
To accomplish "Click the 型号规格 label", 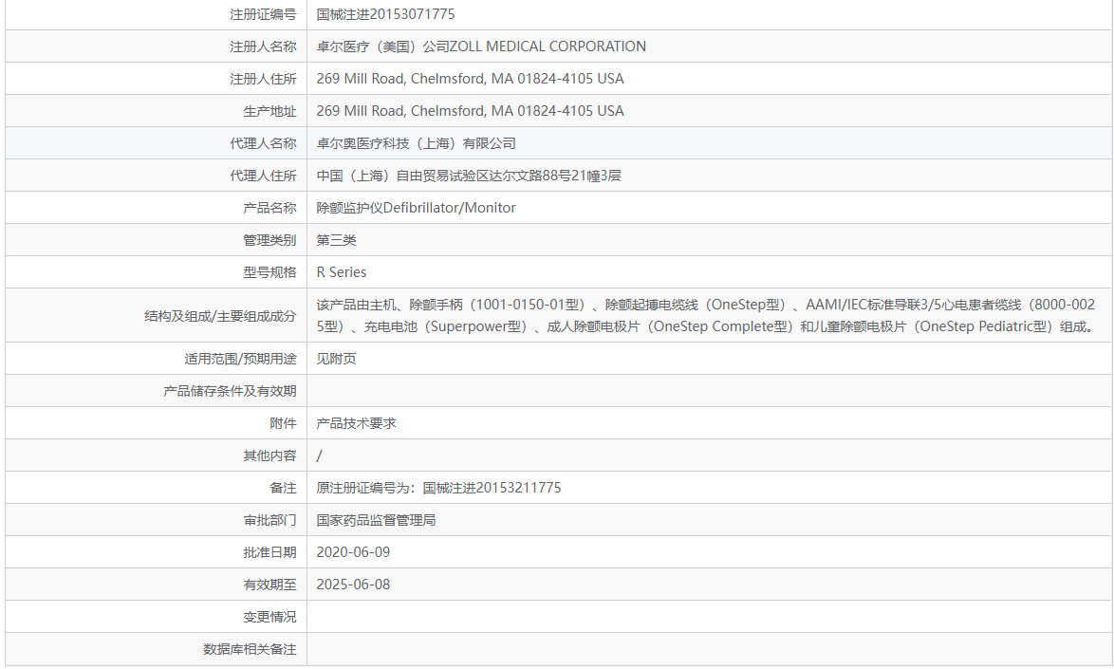I will coord(269,272).
